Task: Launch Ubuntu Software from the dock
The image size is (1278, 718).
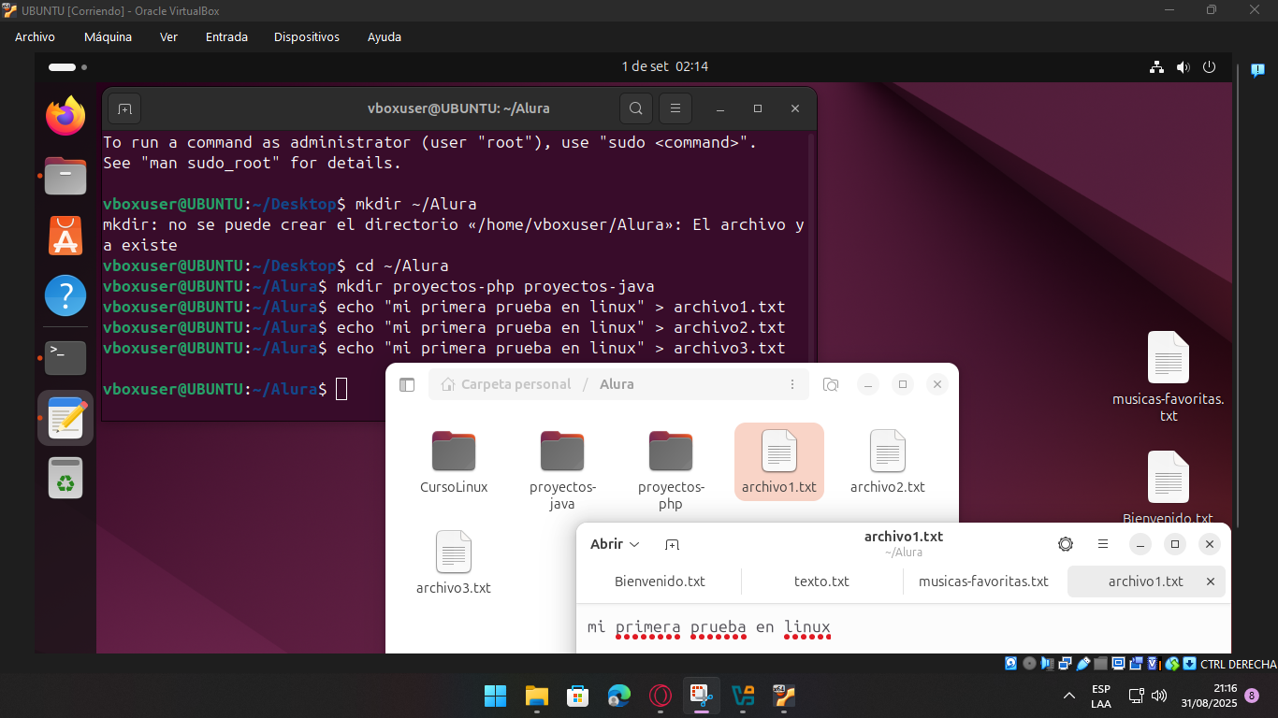Action: pyautogui.click(x=65, y=236)
